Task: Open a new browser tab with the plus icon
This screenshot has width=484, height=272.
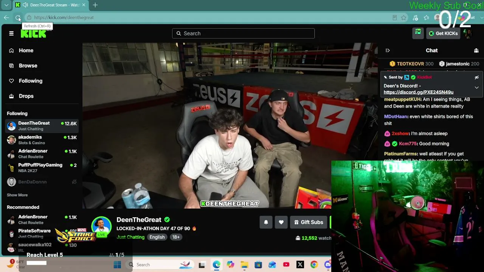Action: (x=95, y=5)
